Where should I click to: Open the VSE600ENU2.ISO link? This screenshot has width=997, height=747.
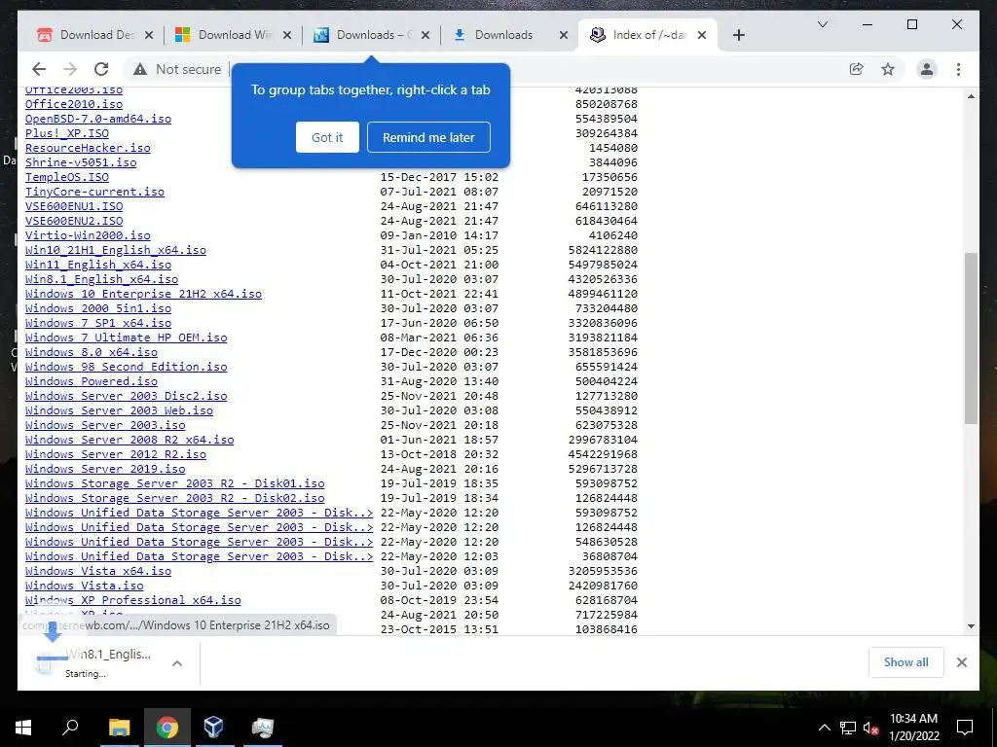(x=74, y=221)
